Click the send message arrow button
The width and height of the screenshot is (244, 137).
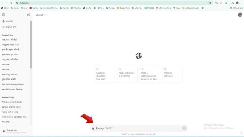(184, 128)
